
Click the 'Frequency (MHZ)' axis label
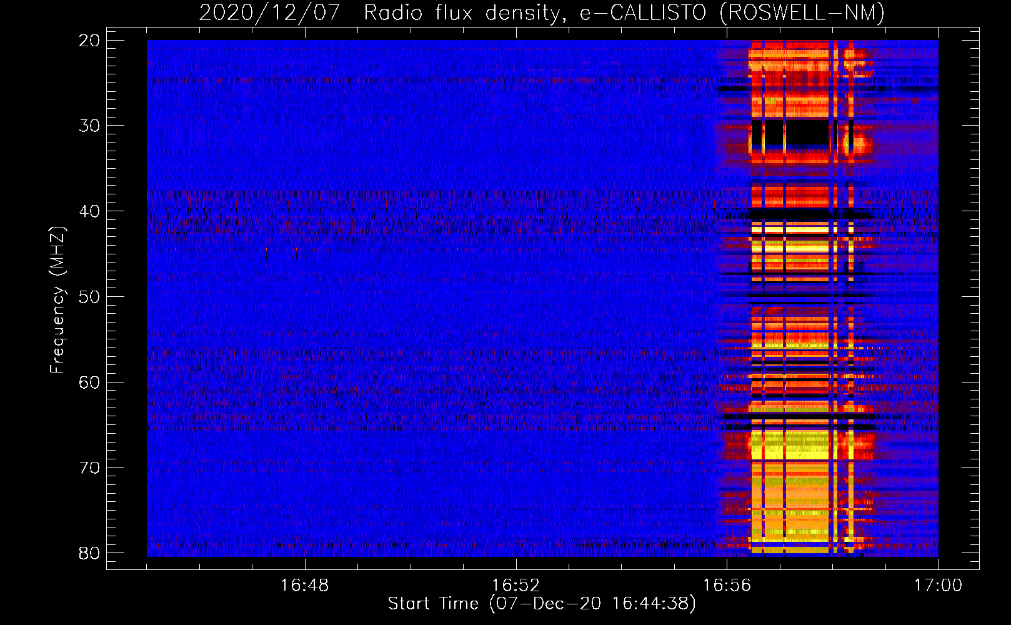pos(57,301)
